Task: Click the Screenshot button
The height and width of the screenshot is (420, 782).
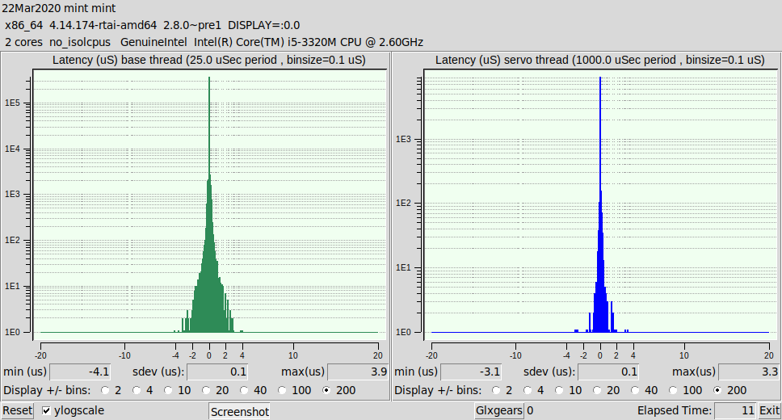Action: coord(239,412)
